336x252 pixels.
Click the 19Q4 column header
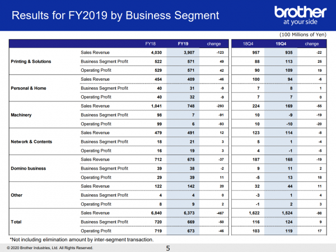click(281, 44)
